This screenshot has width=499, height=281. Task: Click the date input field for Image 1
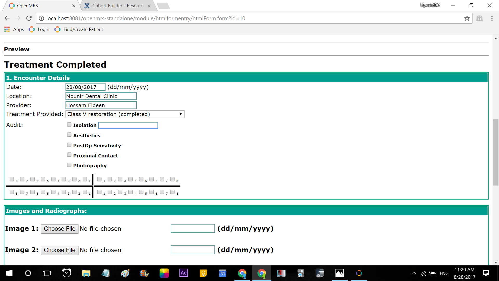[x=193, y=228]
